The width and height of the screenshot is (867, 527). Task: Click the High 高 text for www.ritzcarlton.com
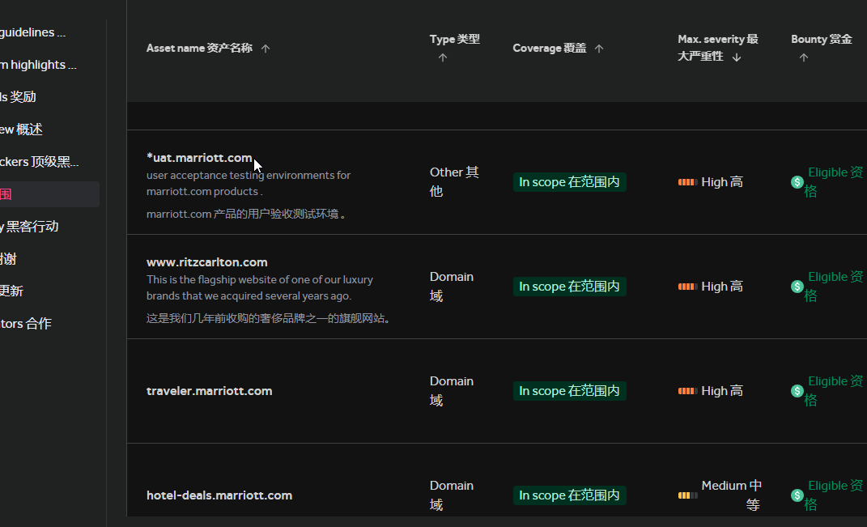[x=722, y=287]
